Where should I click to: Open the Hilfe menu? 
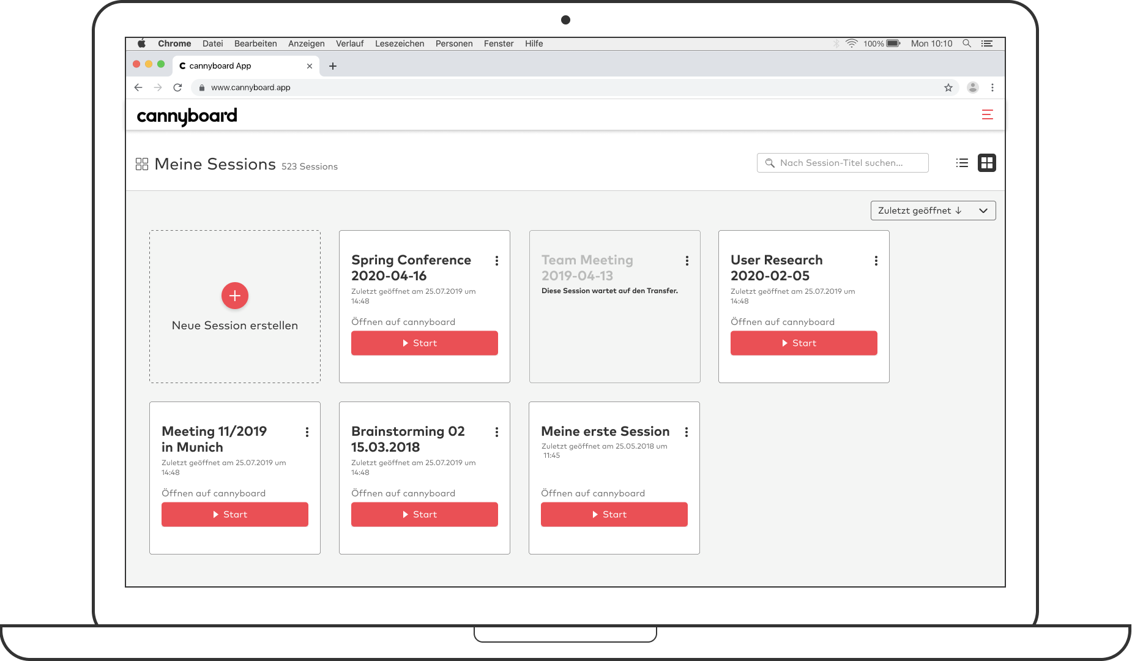[534, 43]
